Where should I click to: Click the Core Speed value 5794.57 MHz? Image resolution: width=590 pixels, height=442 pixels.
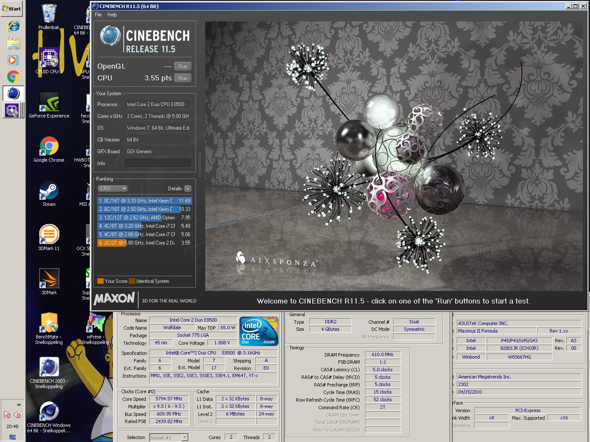tap(169, 399)
